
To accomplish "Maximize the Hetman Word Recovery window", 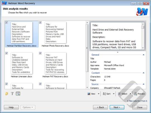I will [x=140, y=4].
